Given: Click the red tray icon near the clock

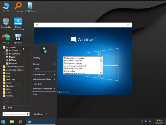Looking at the screenshot, I should (150, 121).
